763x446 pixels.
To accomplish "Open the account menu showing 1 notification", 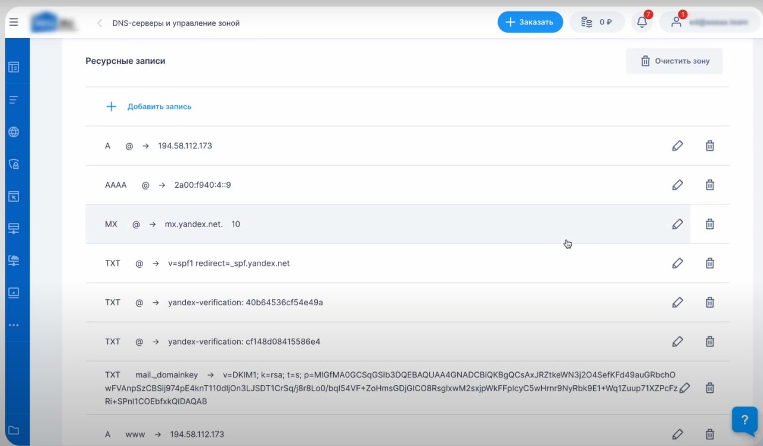I will pyautogui.click(x=677, y=21).
